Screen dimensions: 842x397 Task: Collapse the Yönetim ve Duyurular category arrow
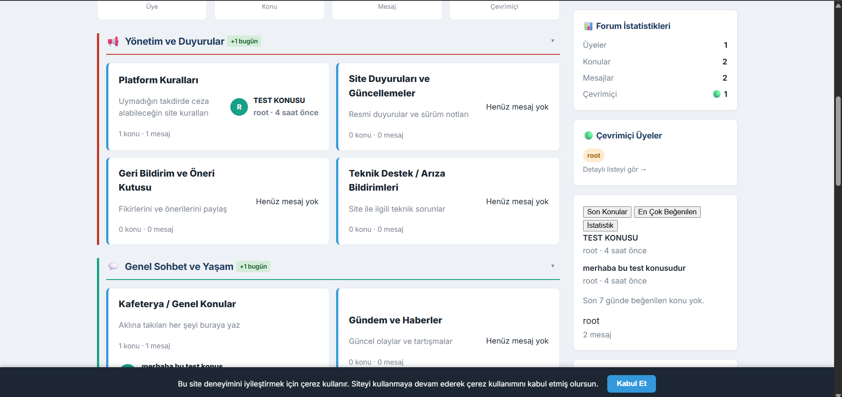pos(552,41)
